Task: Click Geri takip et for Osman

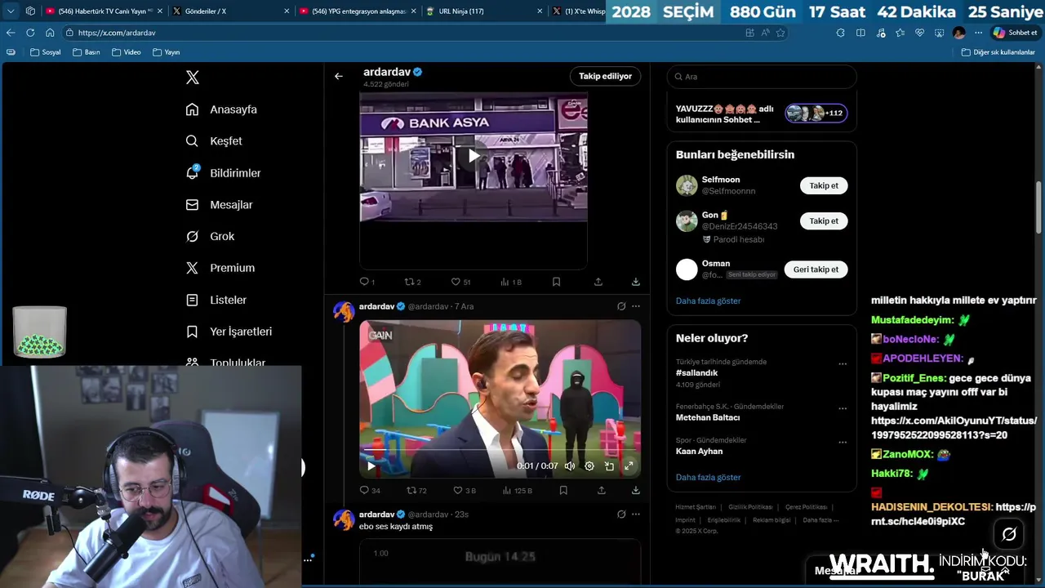Action: click(x=816, y=269)
